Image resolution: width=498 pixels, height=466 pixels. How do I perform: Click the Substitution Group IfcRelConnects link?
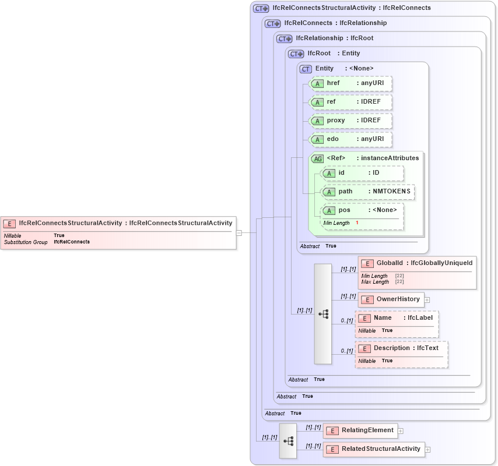click(x=71, y=242)
